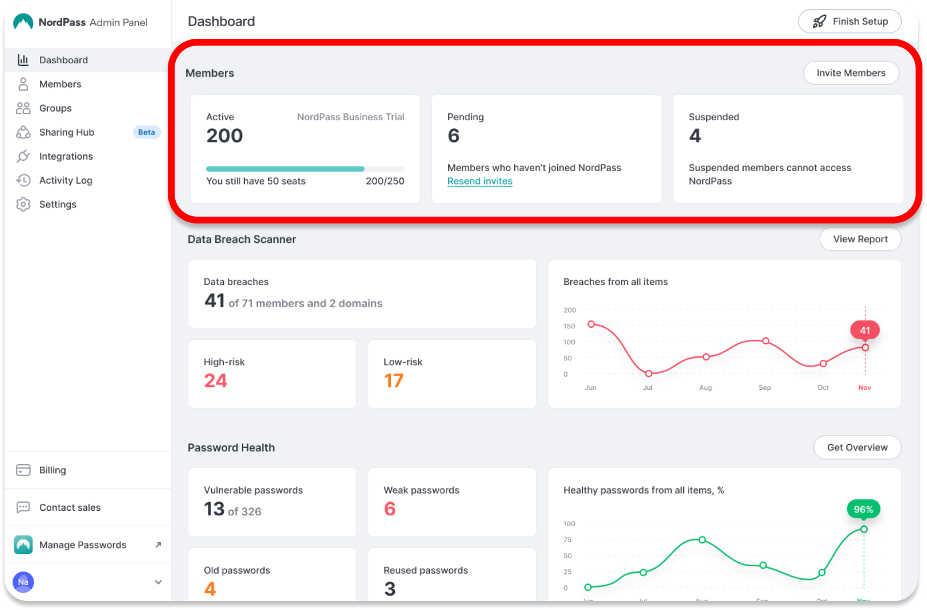This screenshot has height=610, width=927.
Task: Click the 200/250 seats value
Action: [x=385, y=181]
